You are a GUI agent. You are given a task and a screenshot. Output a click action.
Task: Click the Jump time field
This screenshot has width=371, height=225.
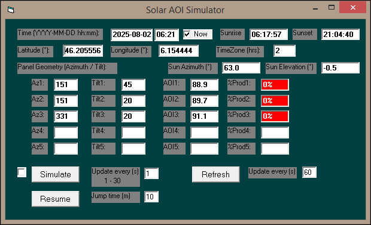(x=151, y=196)
